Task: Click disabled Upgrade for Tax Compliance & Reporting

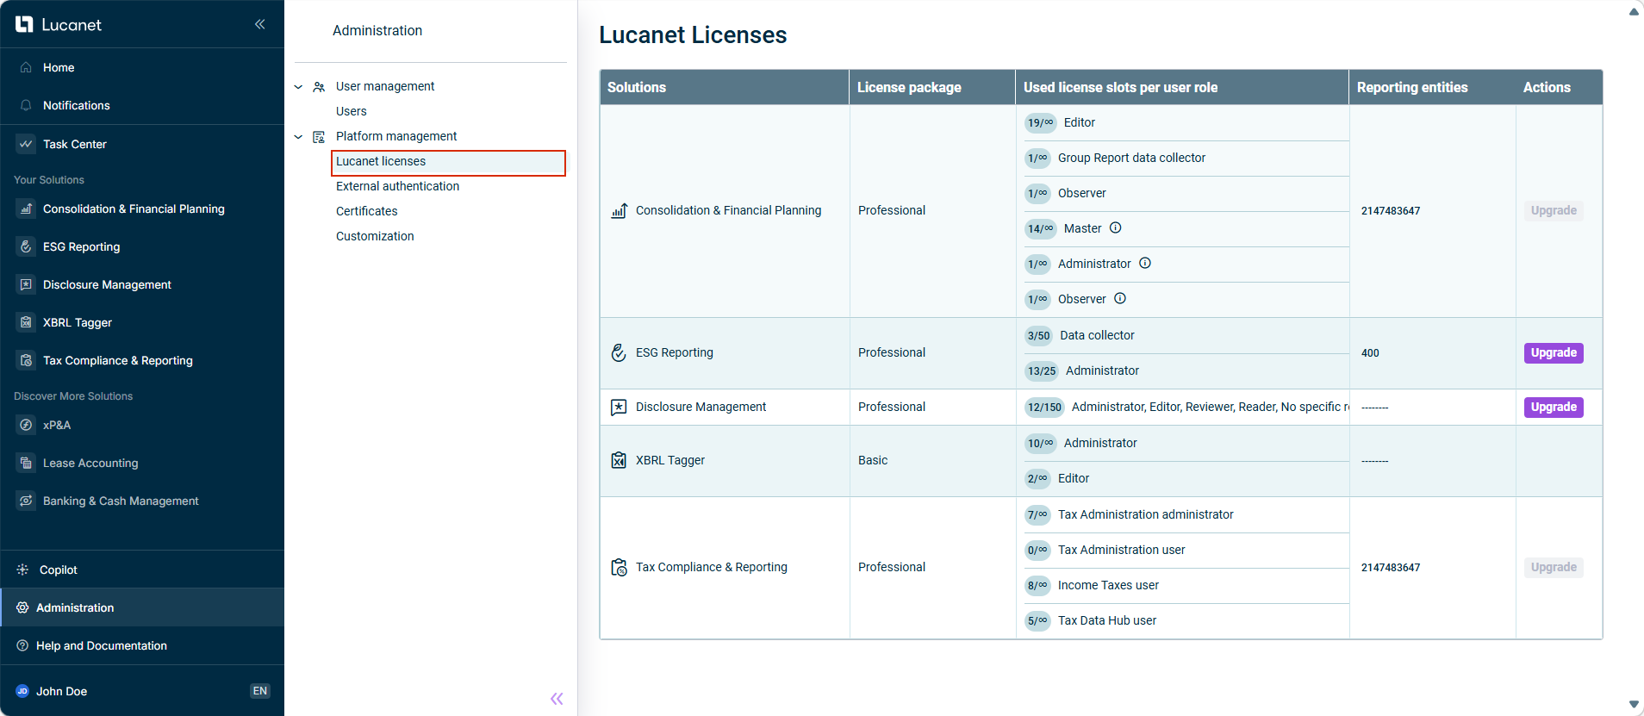Action: 1554,567
